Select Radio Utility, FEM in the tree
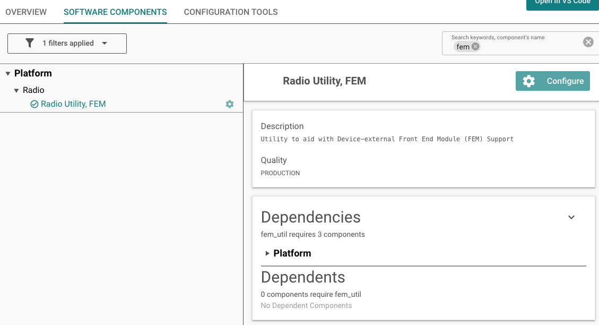The width and height of the screenshot is (599, 325). (x=74, y=104)
